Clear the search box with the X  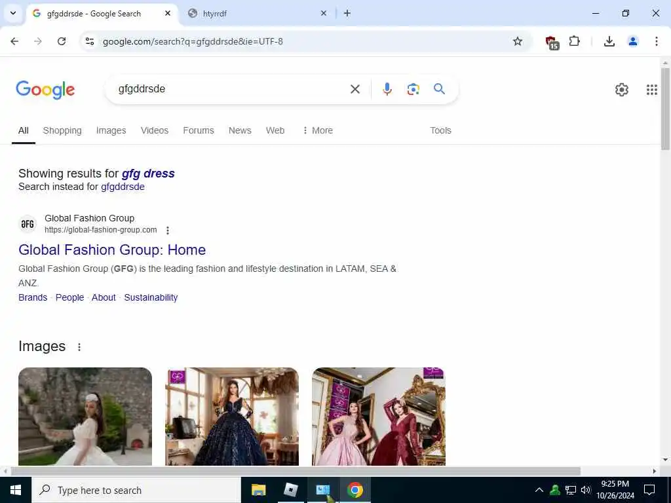355,89
